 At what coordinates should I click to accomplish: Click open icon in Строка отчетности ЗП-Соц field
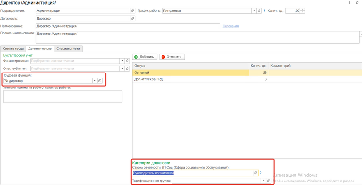tap(255, 173)
